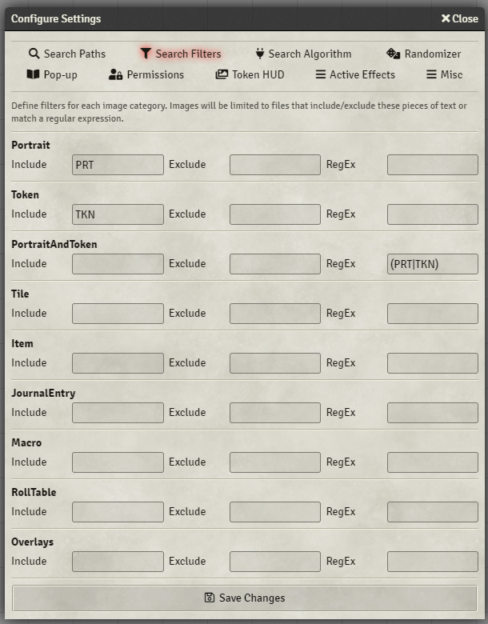Click the Overlays RegEx field
488x624 pixels.
433,562
